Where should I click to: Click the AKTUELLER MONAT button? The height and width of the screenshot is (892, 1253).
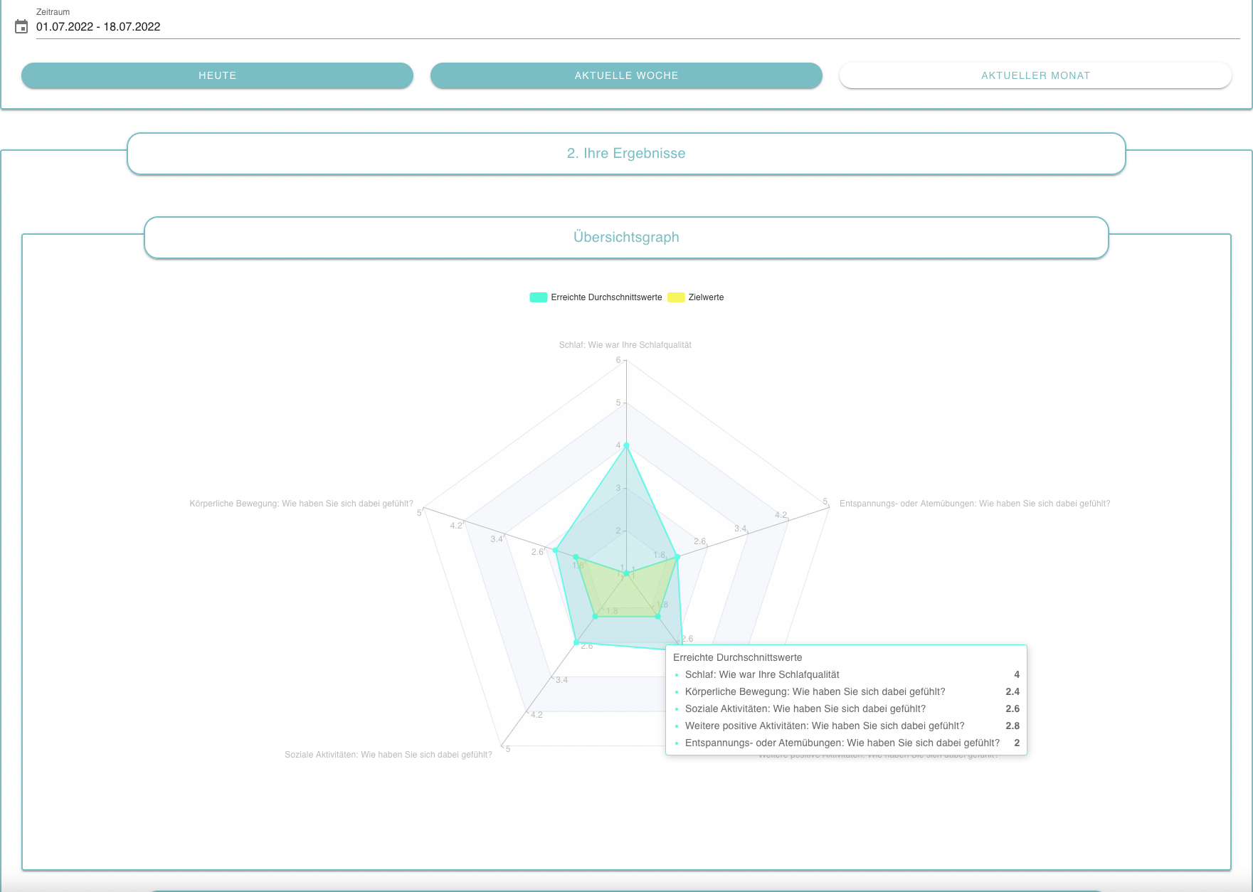coord(1035,75)
